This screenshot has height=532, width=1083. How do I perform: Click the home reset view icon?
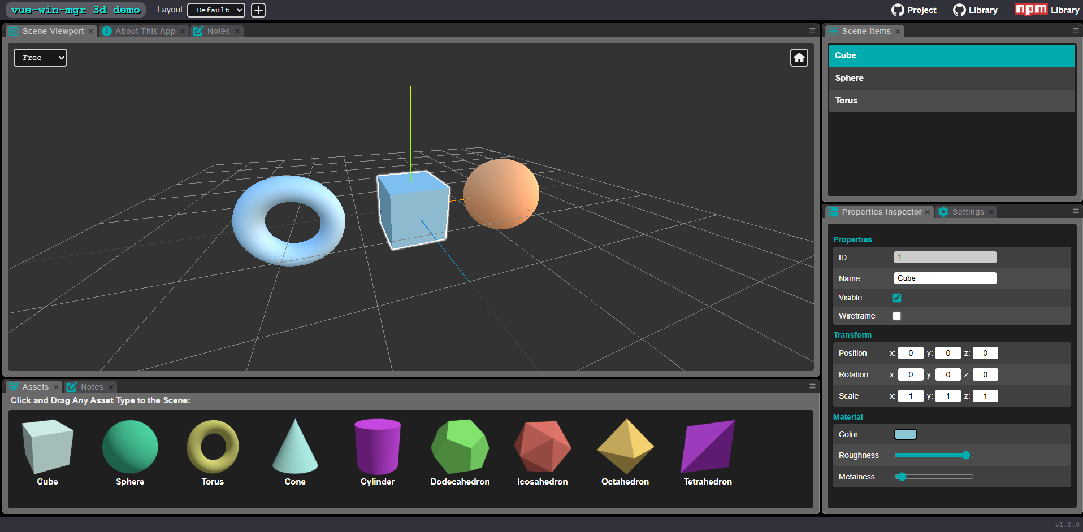pos(799,58)
